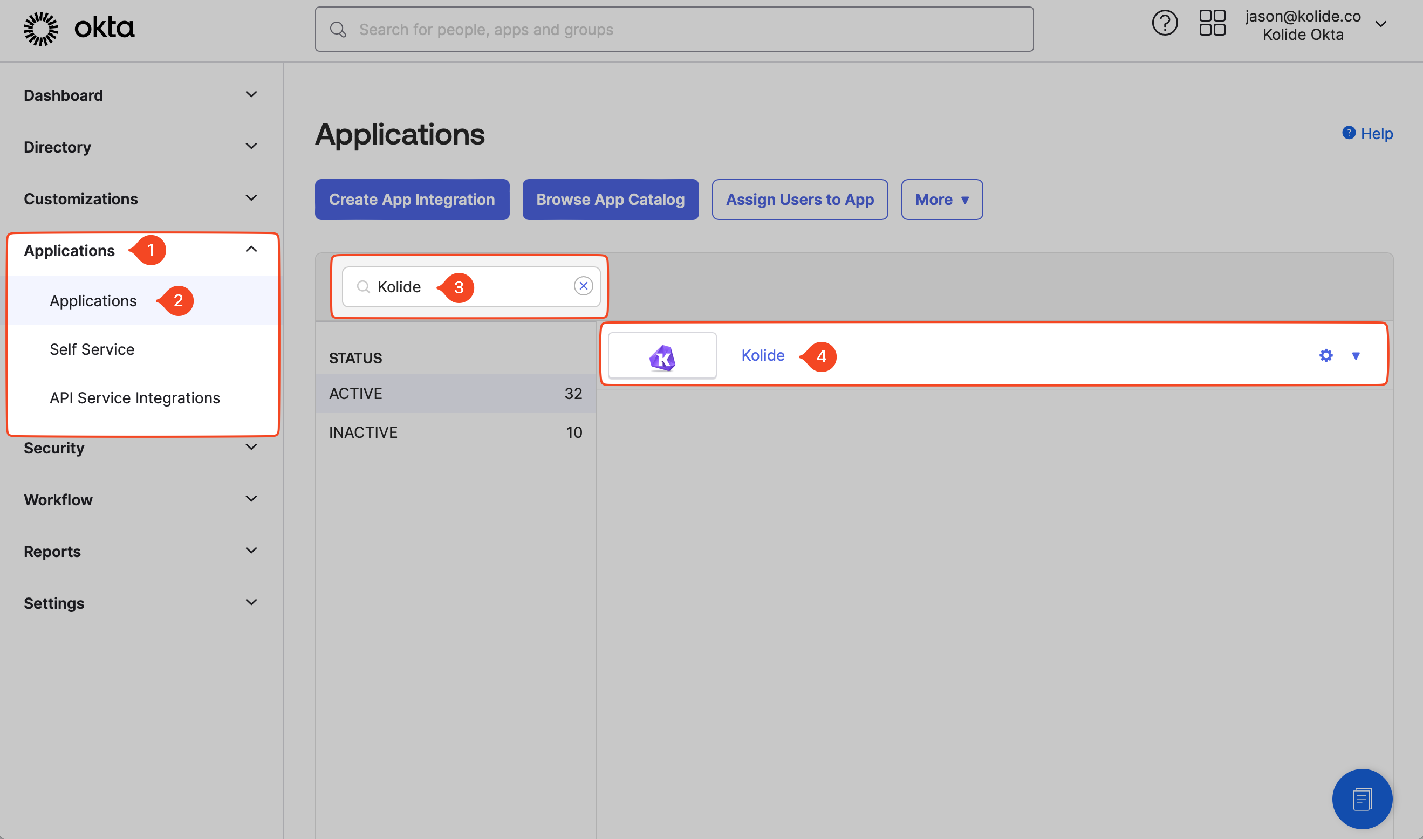Open the More dropdown button

click(942, 200)
